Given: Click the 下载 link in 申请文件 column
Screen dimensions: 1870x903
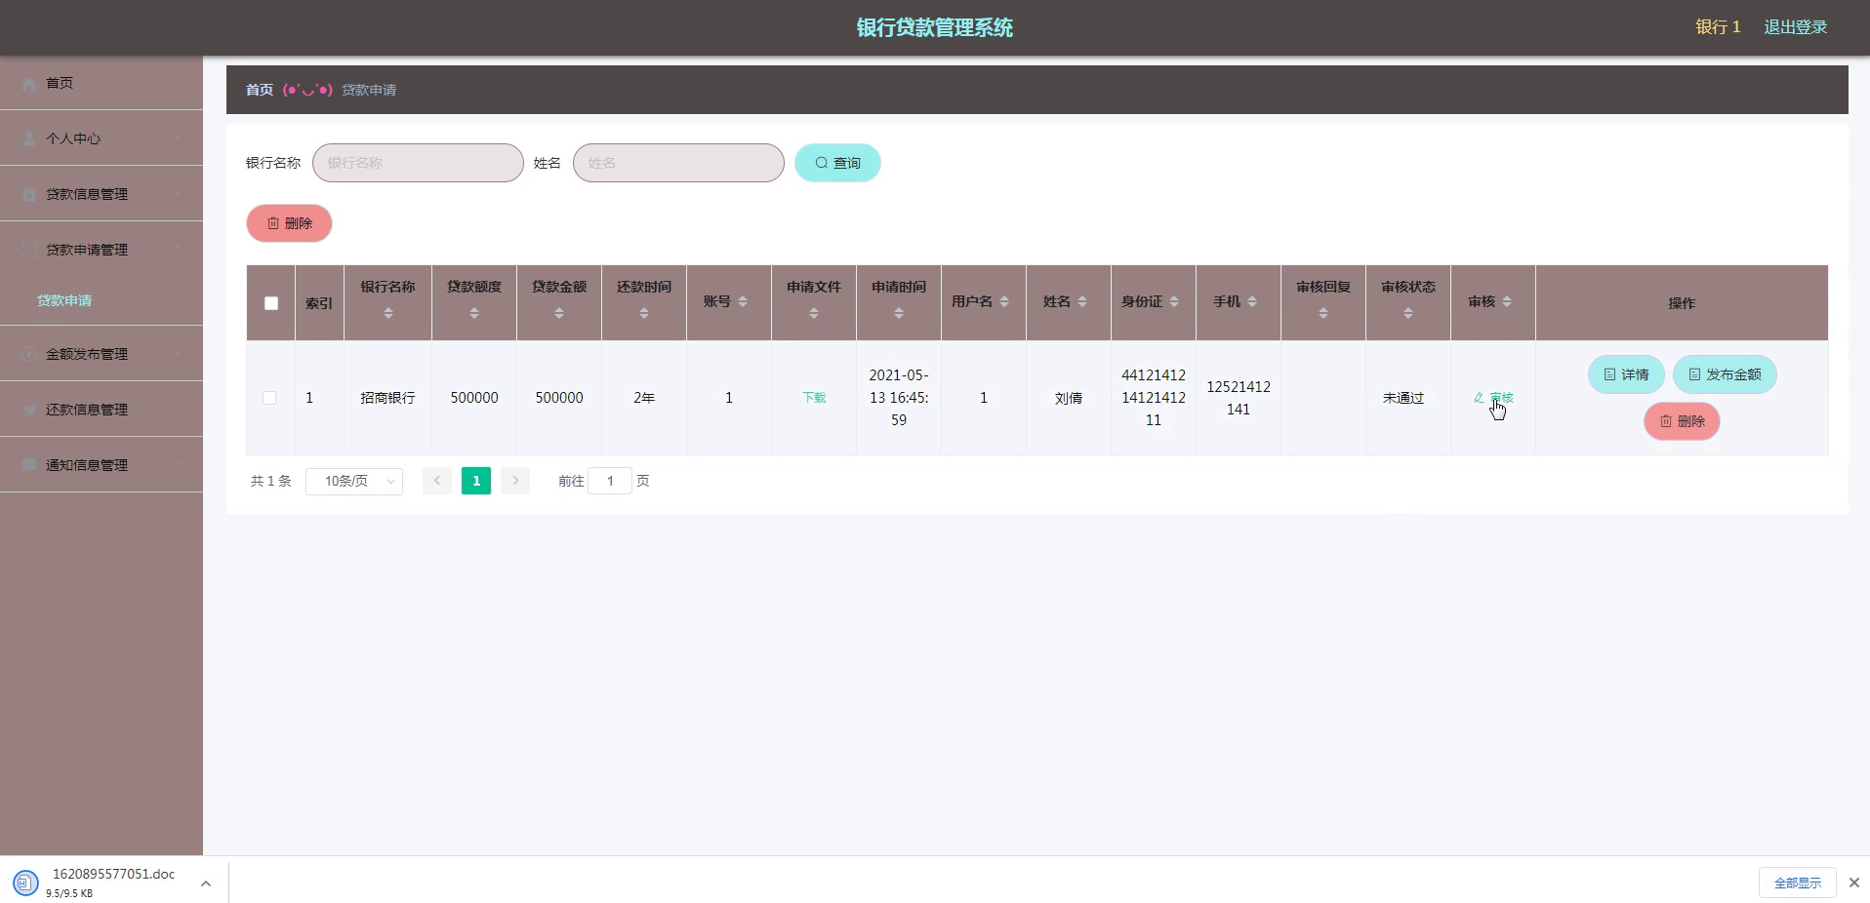Looking at the screenshot, I should [x=814, y=398].
